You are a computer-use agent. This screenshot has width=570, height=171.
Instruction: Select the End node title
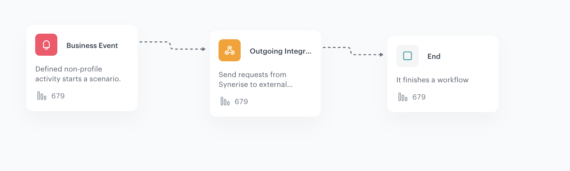coord(434,56)
